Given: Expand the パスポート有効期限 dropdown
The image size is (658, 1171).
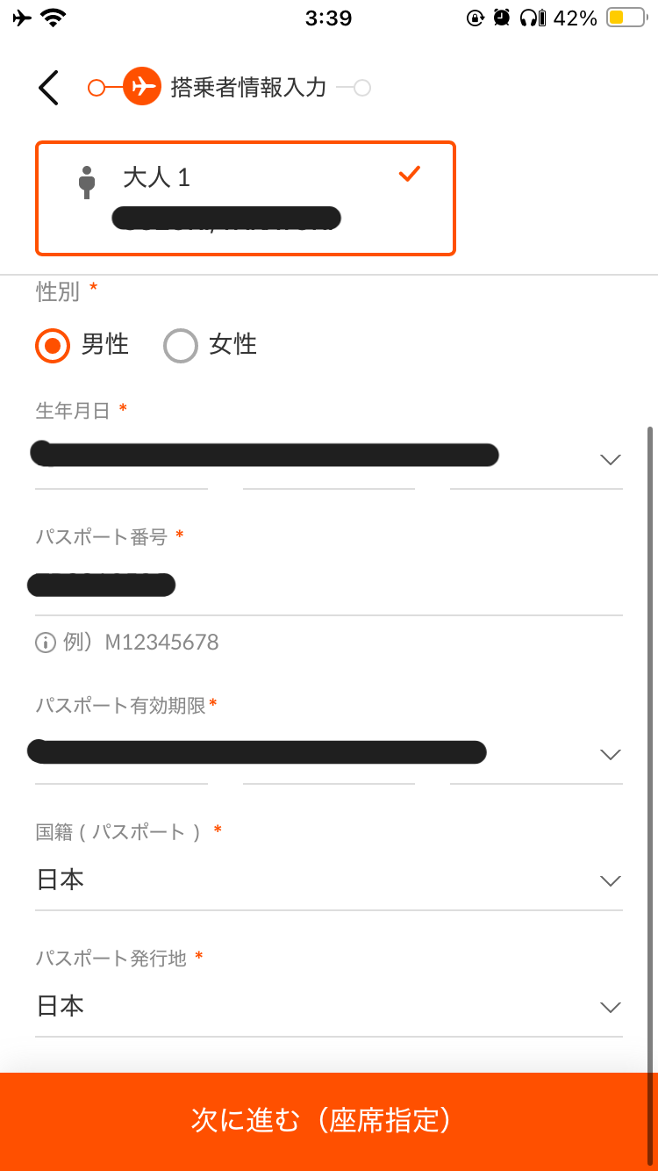Looking at the screenshot, I should (610, 754).
